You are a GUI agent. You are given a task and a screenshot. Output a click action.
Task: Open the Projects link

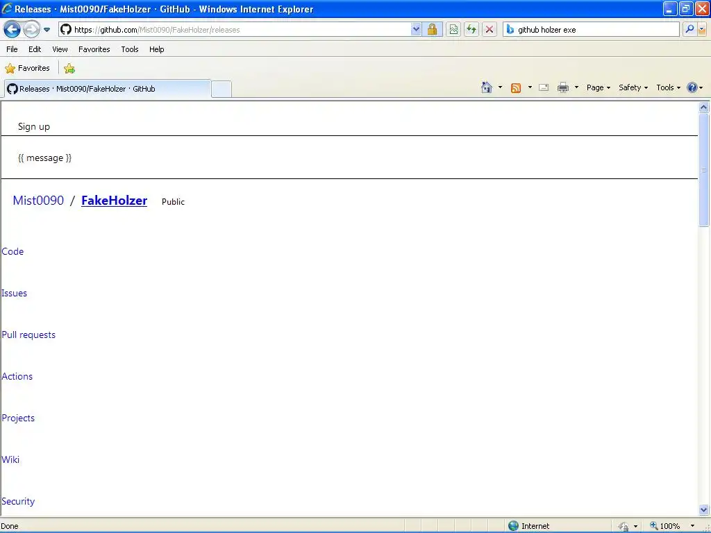tap(18, 418)
